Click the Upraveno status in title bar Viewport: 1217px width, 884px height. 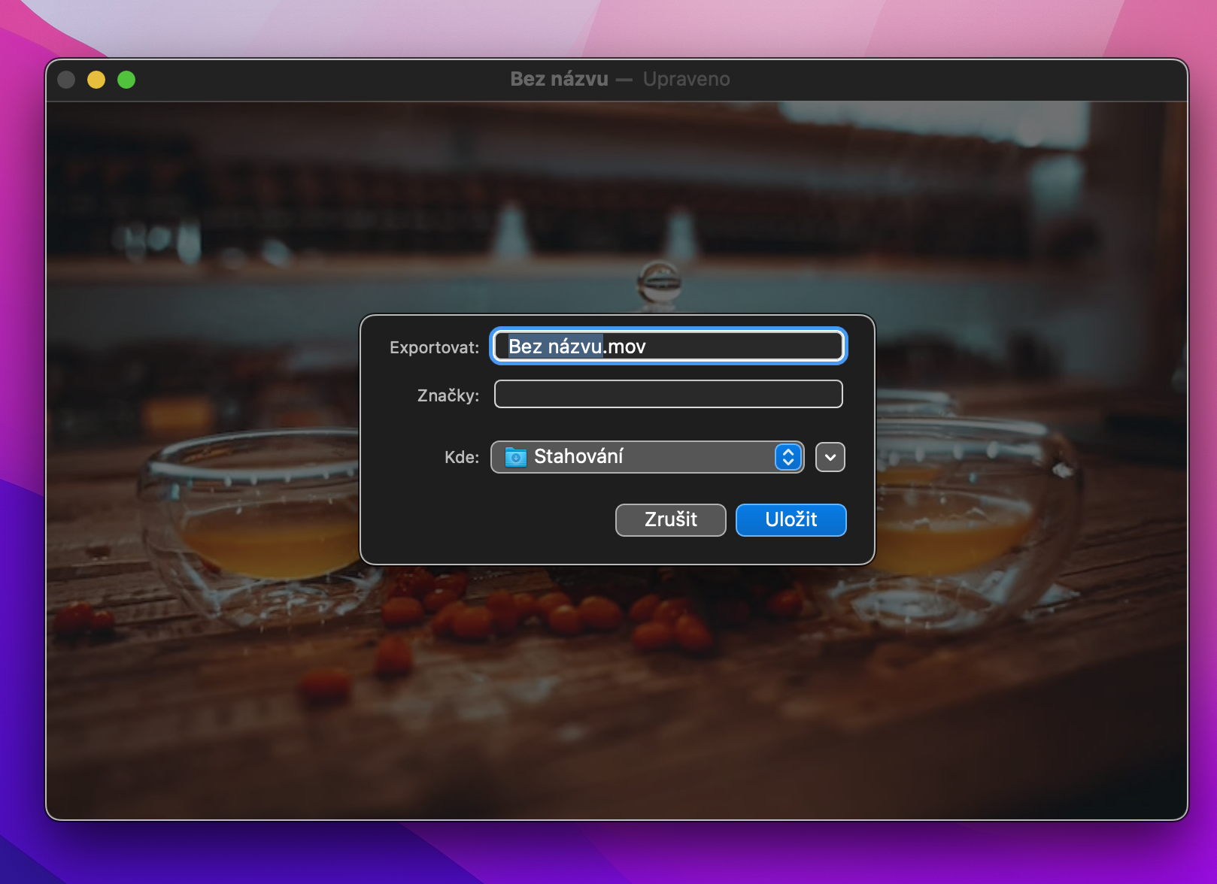pos(686,79)
